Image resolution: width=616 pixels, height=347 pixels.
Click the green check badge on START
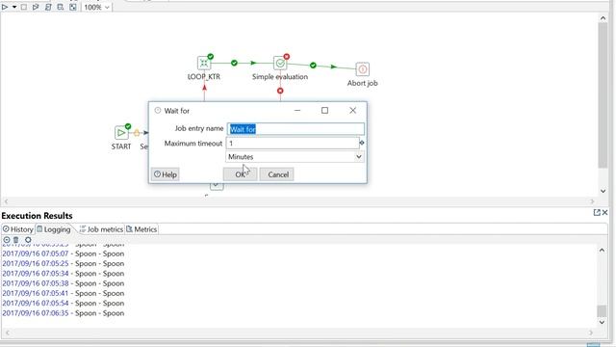(128, 126)
